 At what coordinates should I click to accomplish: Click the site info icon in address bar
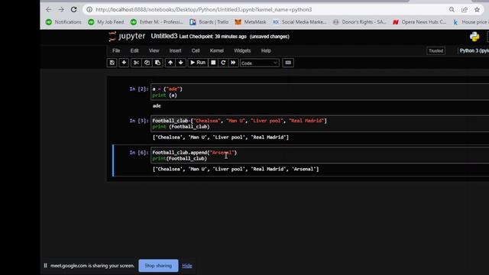coord(89,10)
